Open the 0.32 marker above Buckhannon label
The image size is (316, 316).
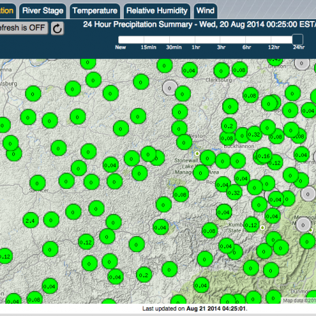click(x=254, y=135)
